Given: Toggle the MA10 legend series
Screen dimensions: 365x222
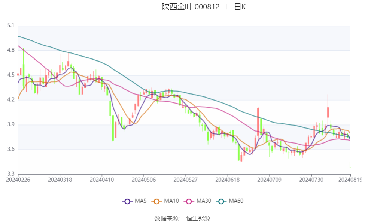Looking at the screenshot, I should point(165,201).
